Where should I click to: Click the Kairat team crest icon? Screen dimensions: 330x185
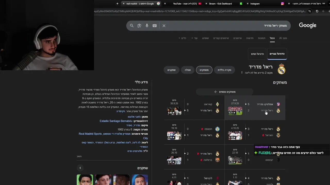coord(217,104)
